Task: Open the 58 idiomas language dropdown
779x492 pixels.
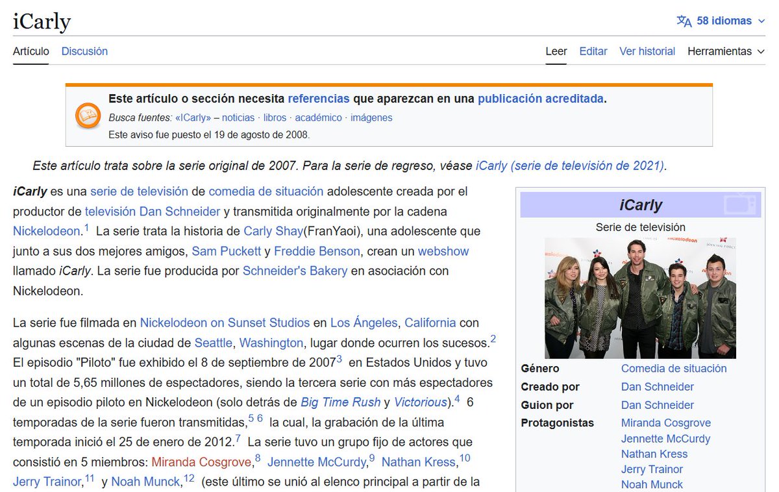Action: coord(721,21)
